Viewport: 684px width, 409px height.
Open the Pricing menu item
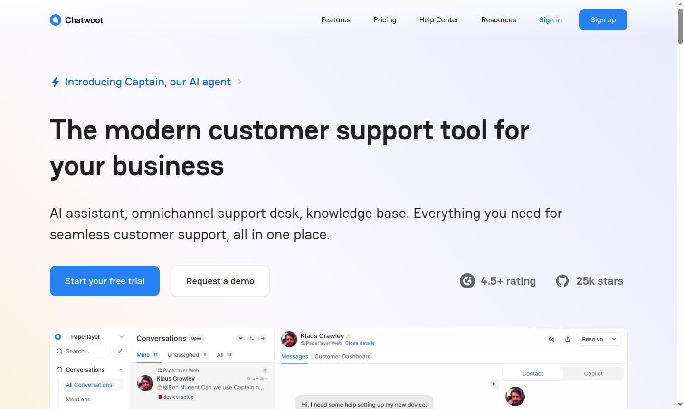click(x=385, y=20)
